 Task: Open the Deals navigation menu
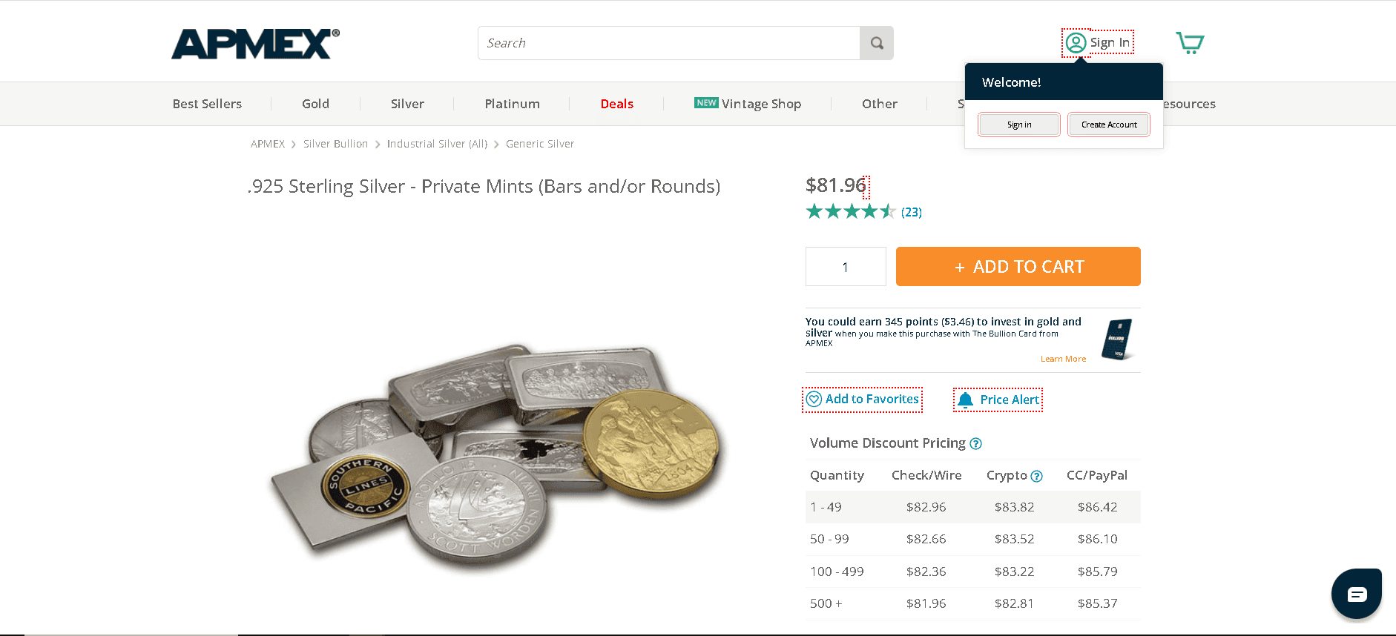click(616, 104)
